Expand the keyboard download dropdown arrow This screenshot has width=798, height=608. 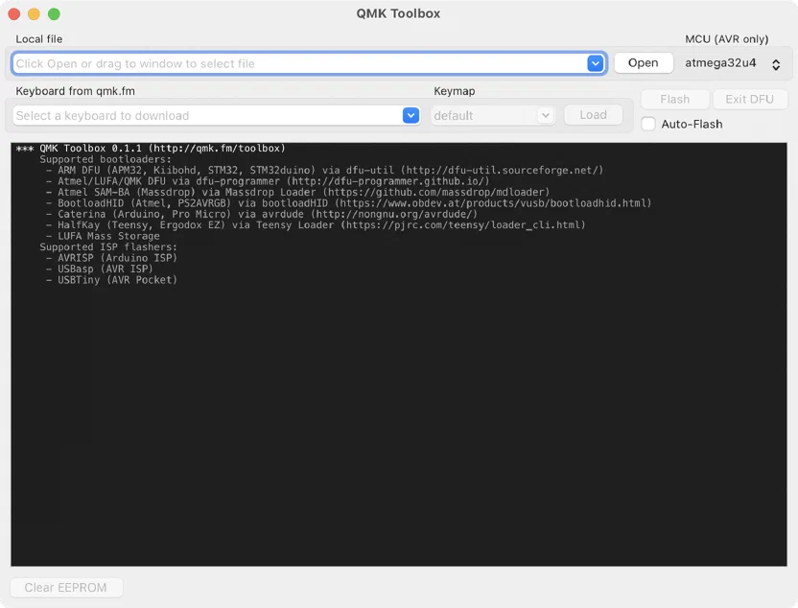coord(411,115)
